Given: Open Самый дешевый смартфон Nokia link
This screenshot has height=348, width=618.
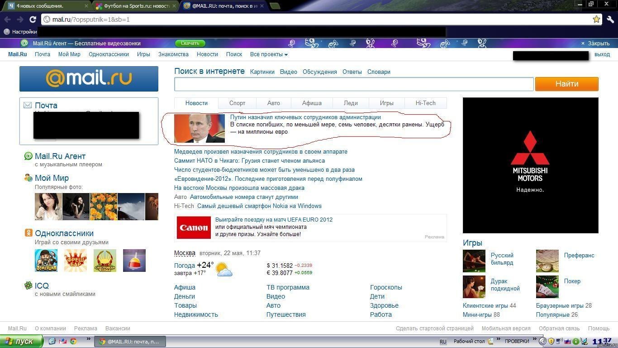Looking at the screenshot, I should click(x=259, y=206).
